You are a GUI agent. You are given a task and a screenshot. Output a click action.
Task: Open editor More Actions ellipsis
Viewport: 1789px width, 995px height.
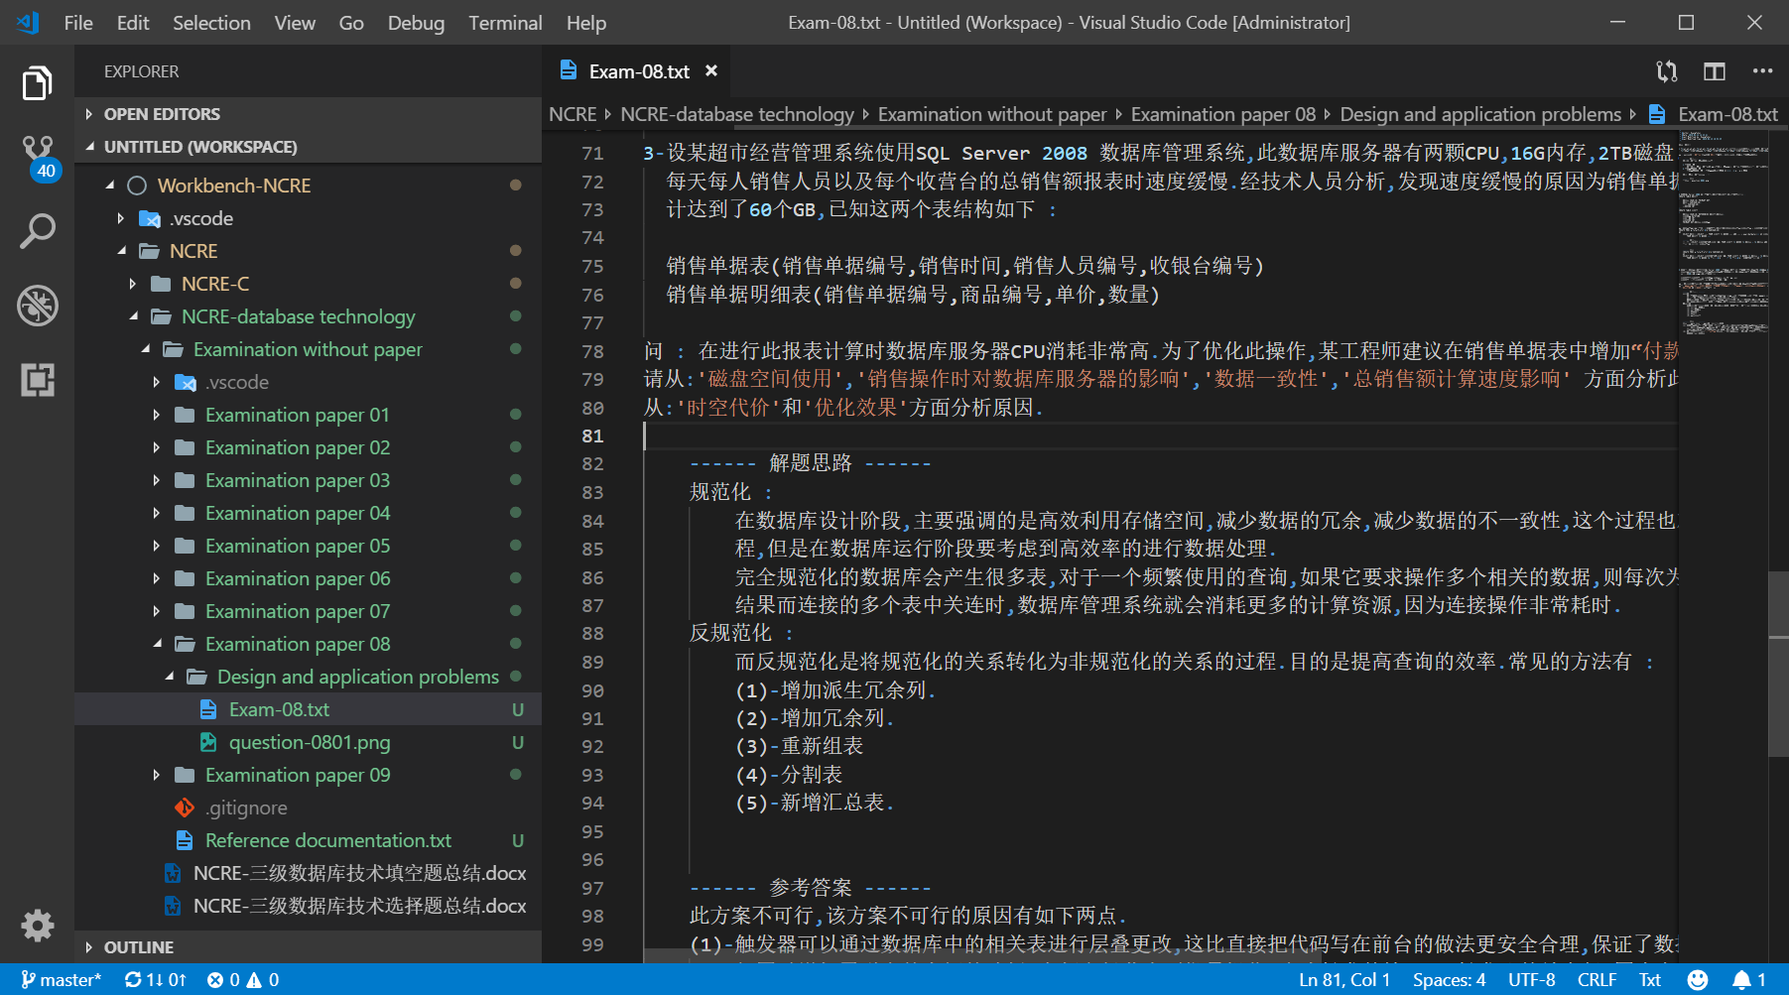click(1761, 71)
